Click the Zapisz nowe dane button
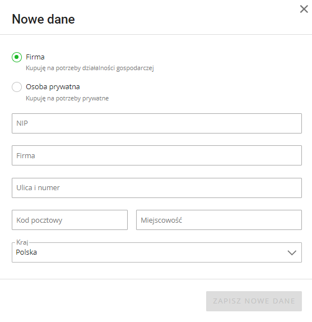Viewport: 312px width, 322px height. click(x=254, y=301)
